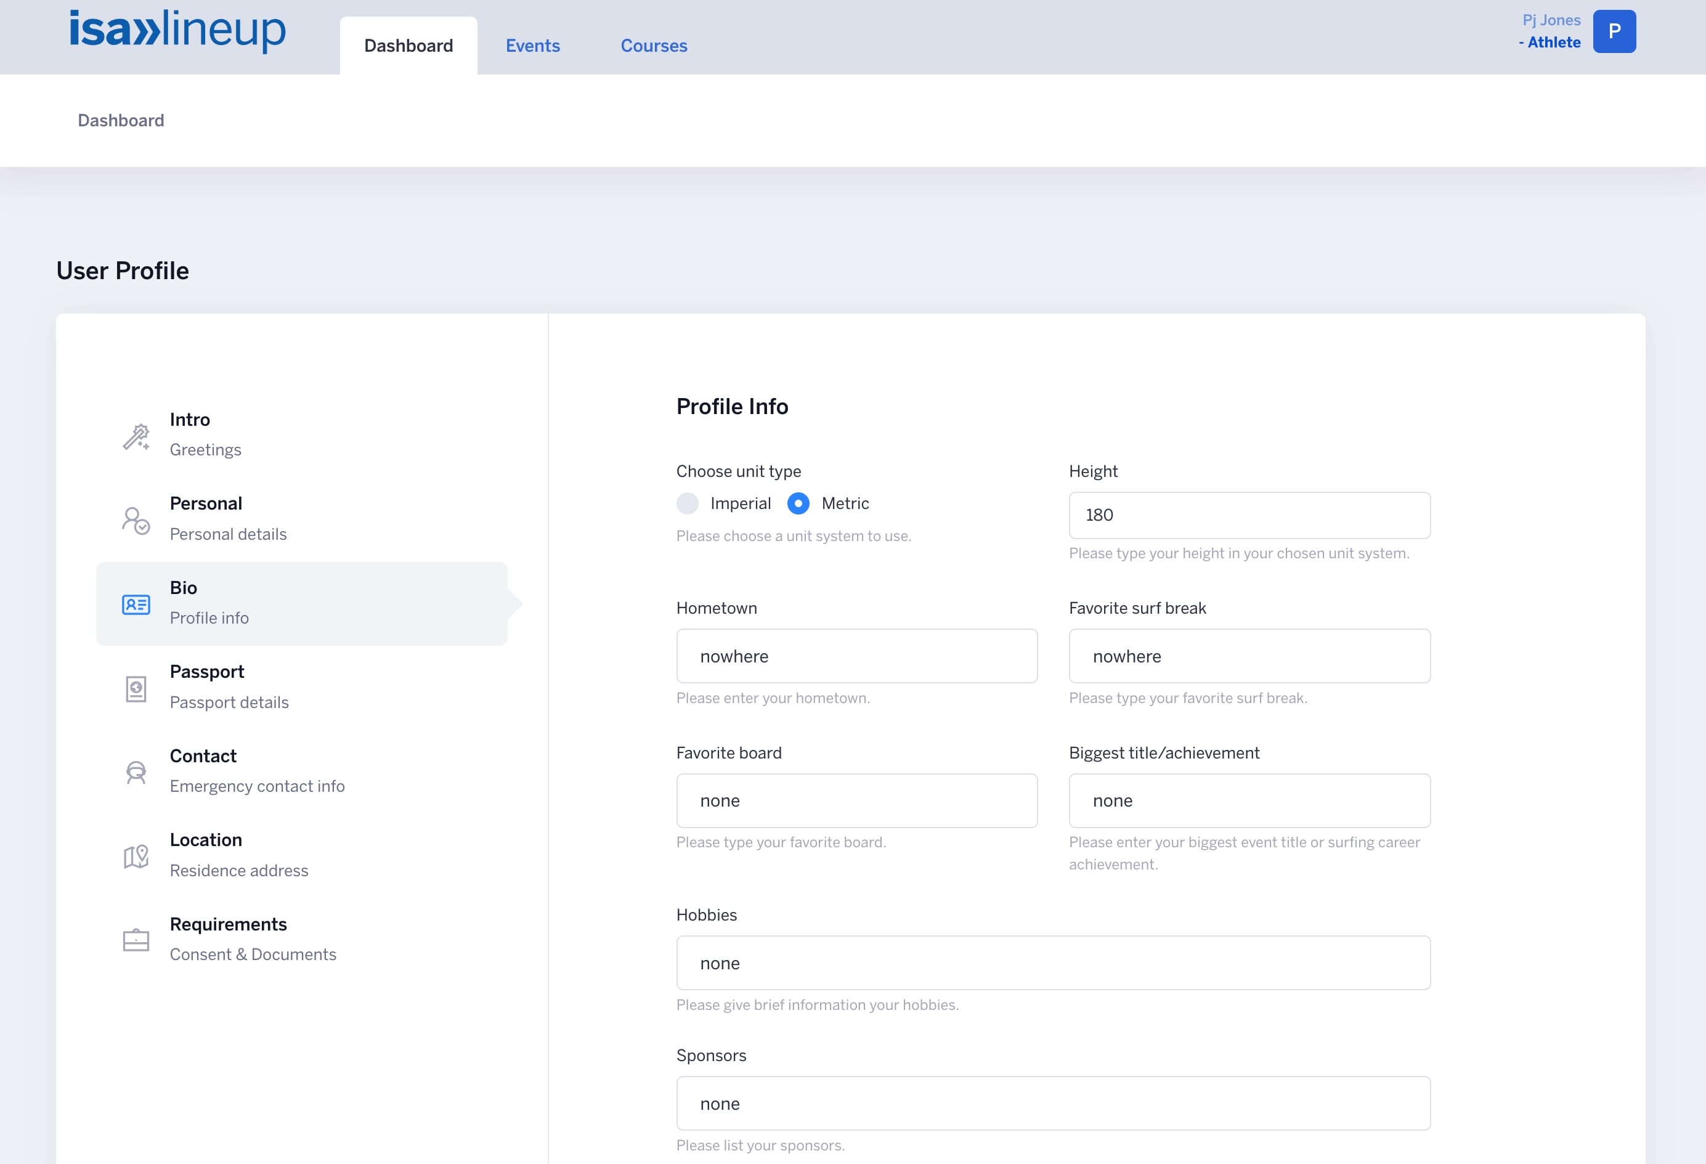Click the Intro magic wand icon
The image size is (1706, 1164).
[136, 436]
